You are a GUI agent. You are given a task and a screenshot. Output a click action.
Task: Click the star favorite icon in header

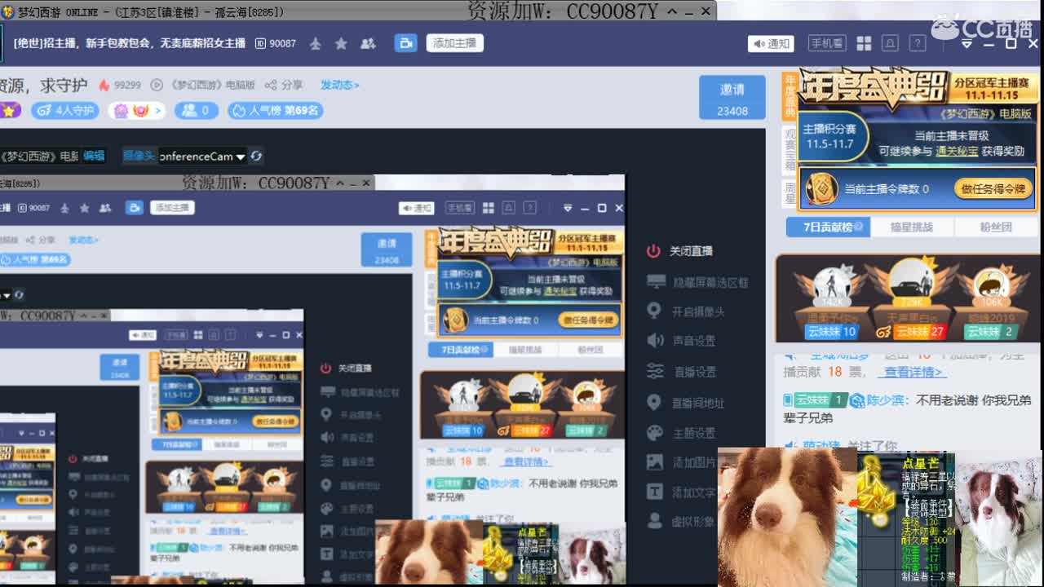(x=341, y=43)
